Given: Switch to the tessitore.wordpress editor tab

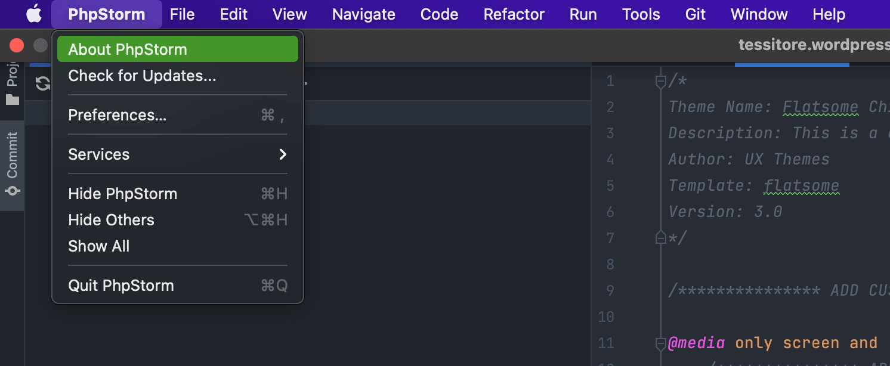Looking at the screenshot, I should [x=812, y=45].
